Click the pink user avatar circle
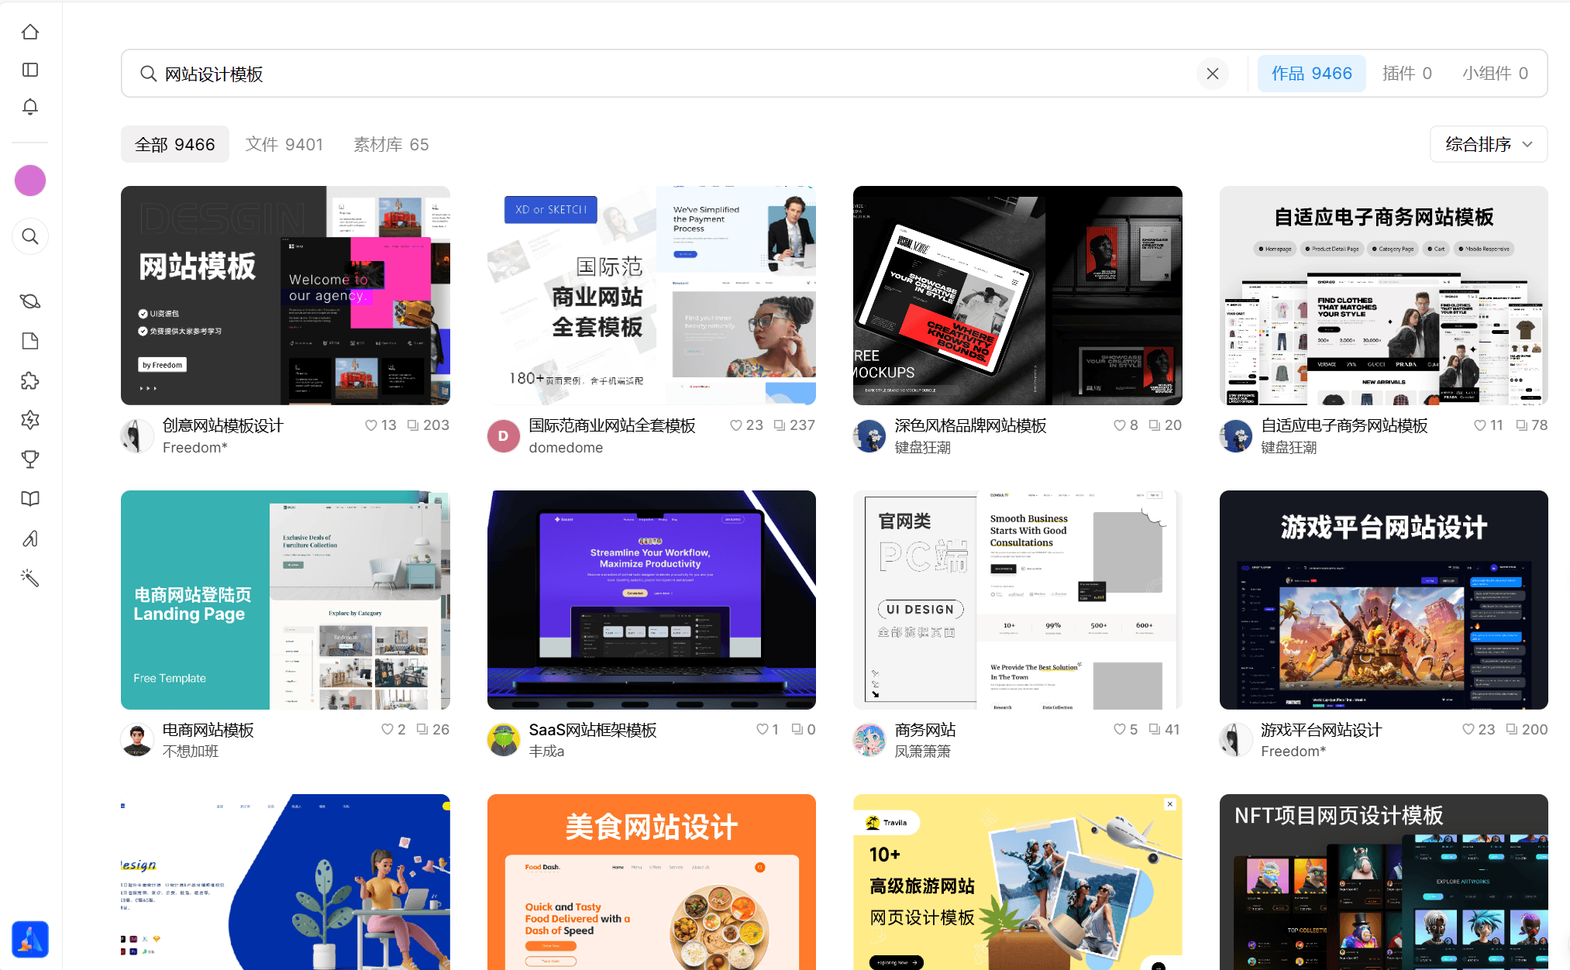1570x970 pixels. click(x=30, y=181)
